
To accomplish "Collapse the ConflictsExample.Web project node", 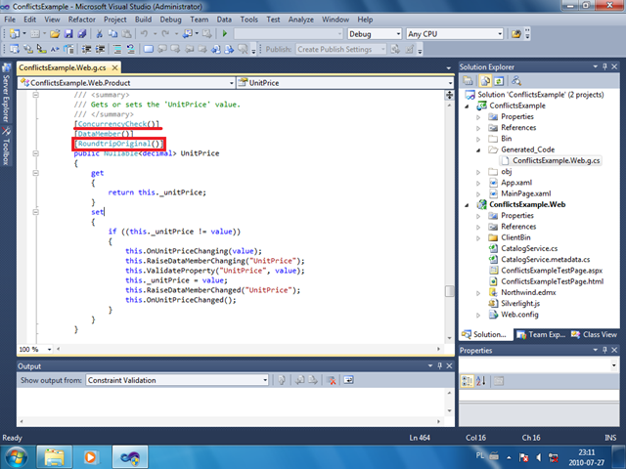I will (467, 205).
